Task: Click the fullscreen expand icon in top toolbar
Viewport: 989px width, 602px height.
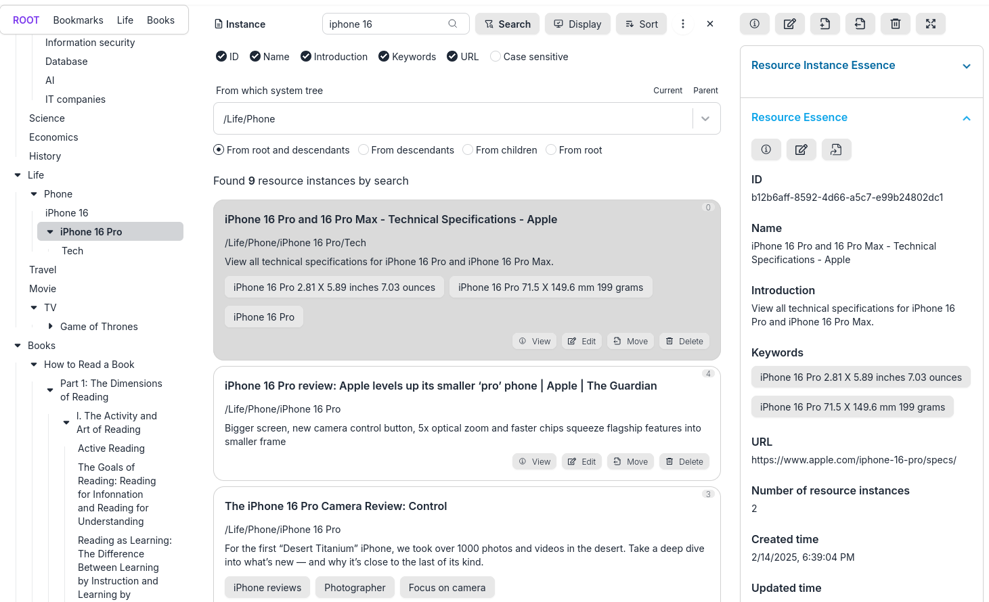Action: 930,24
